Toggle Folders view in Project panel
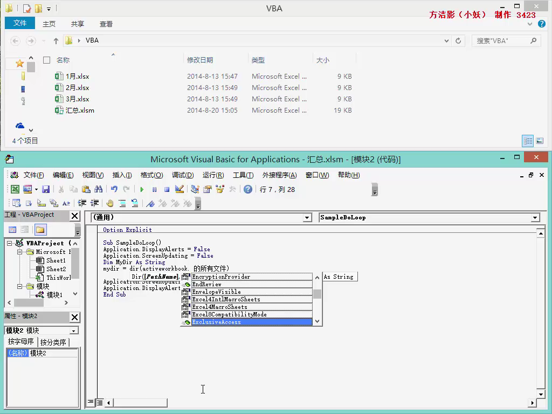Image resolution: width=552 pixels, height=414 pixels. pos(40,230)
